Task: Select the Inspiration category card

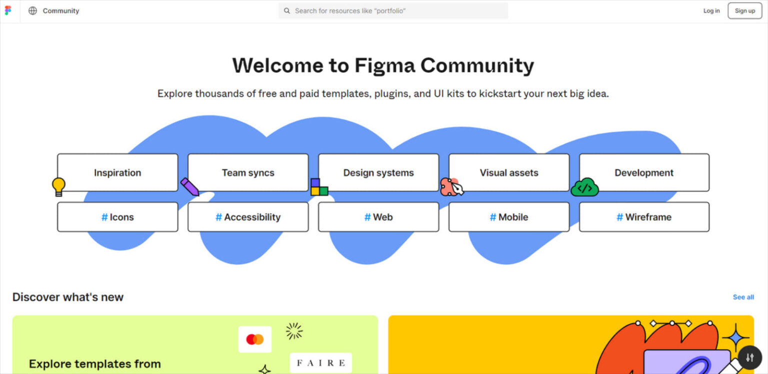Action: (x=117, y=173)
